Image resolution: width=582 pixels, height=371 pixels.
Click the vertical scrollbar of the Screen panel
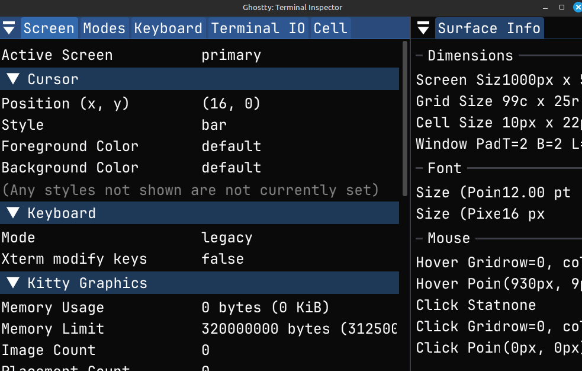click(x=405, y=119)
